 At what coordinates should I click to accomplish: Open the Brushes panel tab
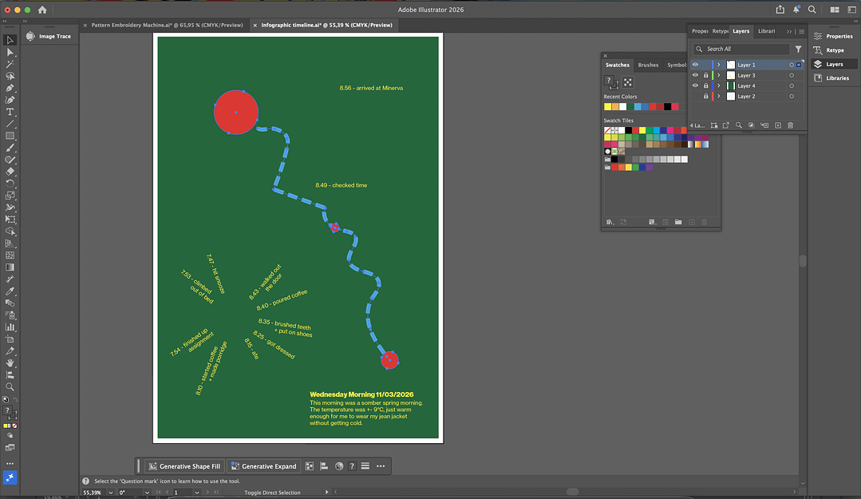tap(648, 65)
